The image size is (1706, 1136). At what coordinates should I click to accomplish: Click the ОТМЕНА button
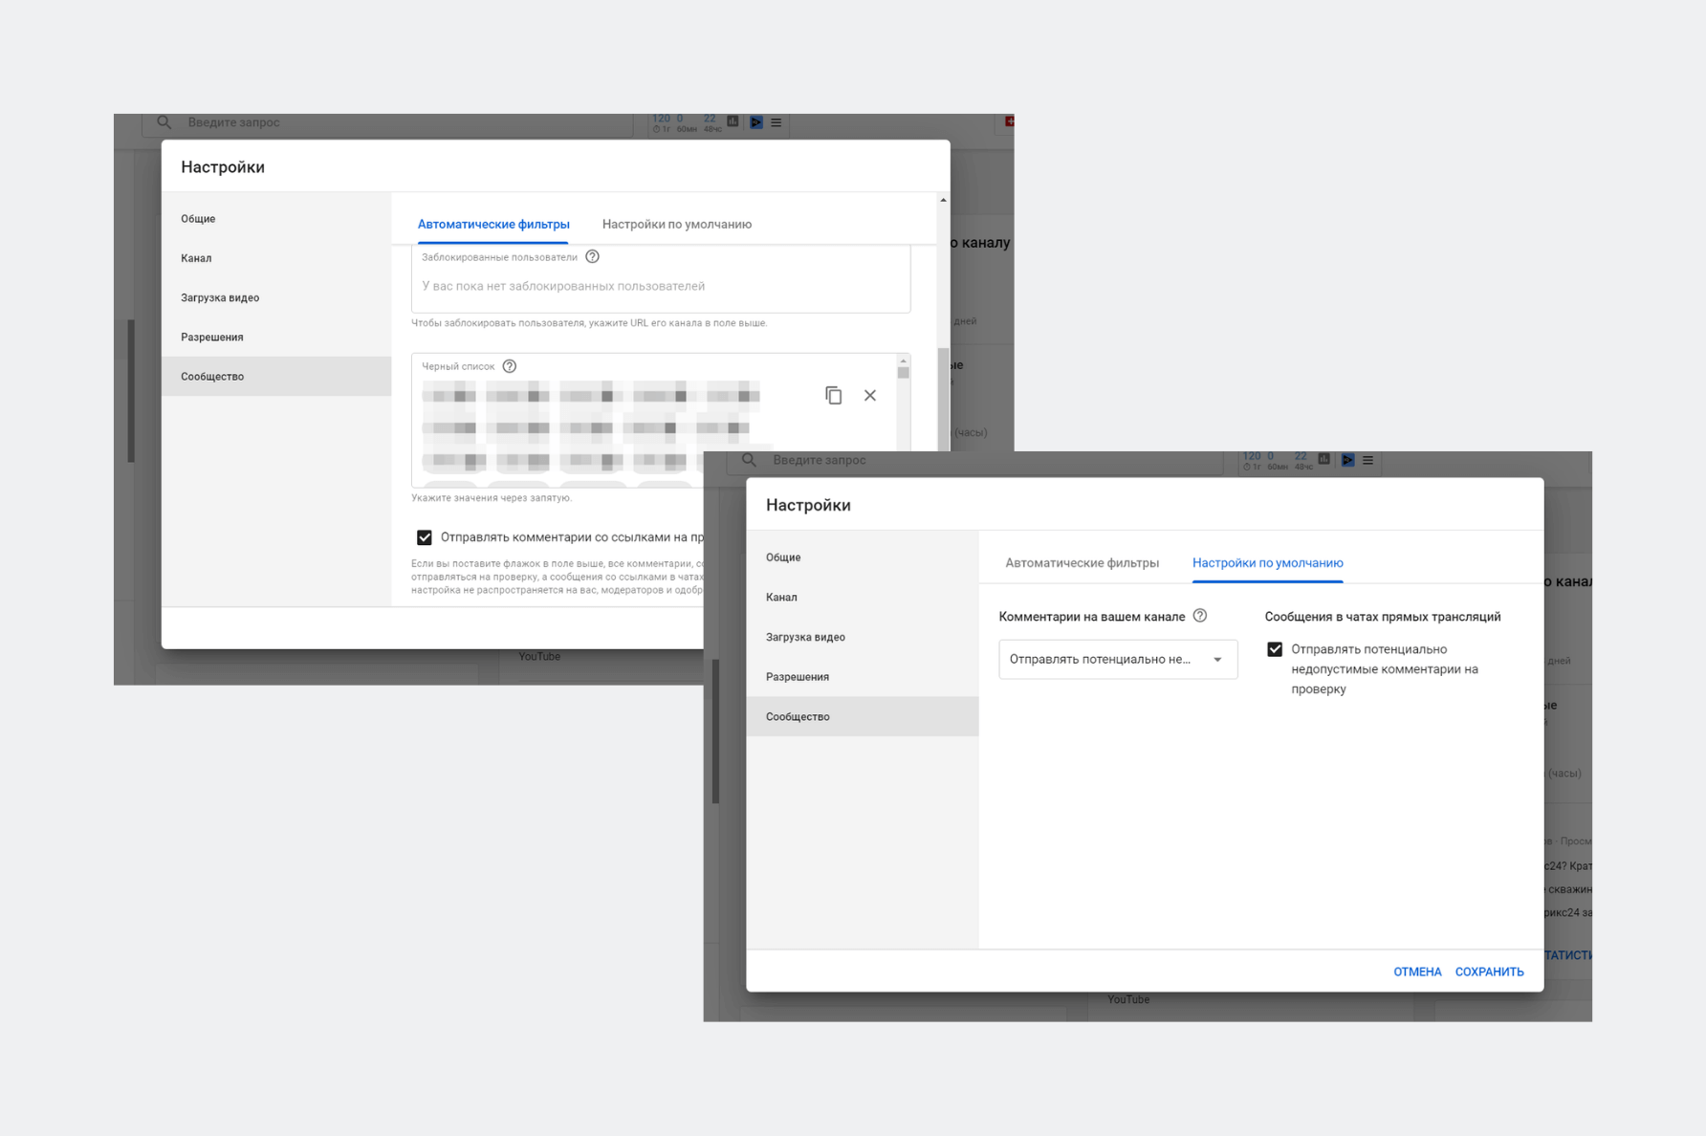(1417, 972)
